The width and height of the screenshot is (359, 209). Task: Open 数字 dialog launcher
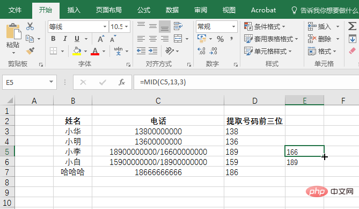(x=236, y=65)
